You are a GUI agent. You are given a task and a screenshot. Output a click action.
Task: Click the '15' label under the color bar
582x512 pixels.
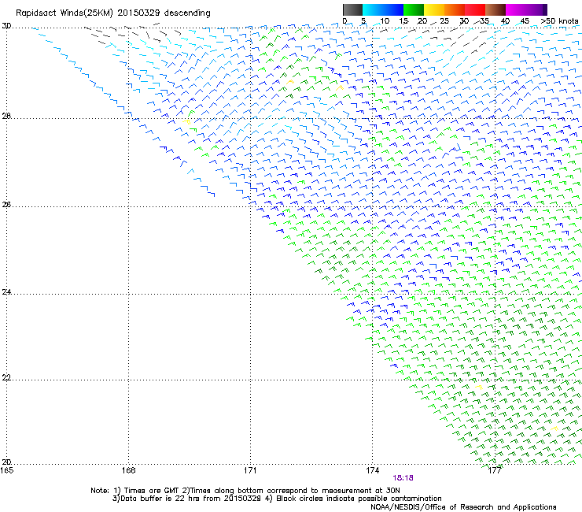tap(403, 20)
